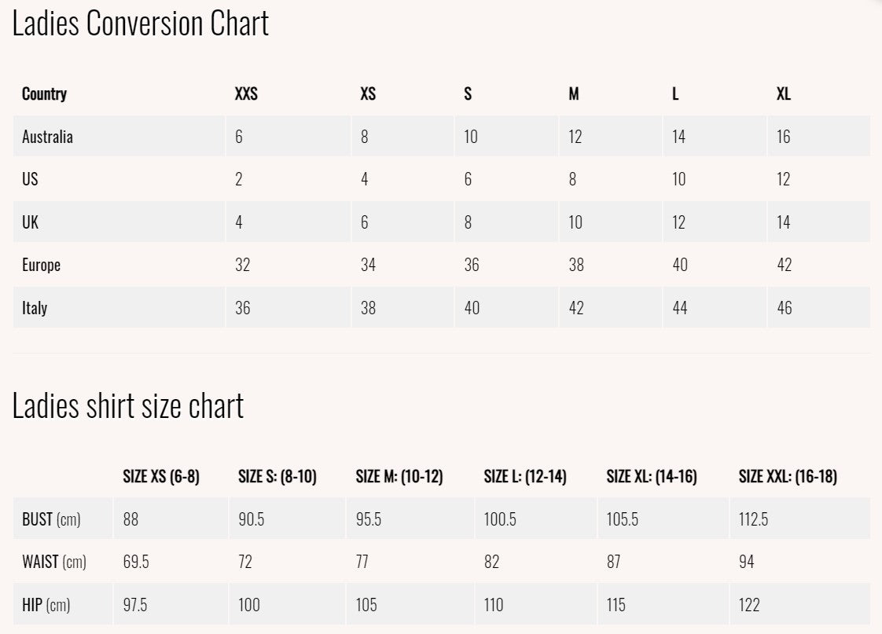Click the Ladies shirt size chart heading

tap(128, 406)
